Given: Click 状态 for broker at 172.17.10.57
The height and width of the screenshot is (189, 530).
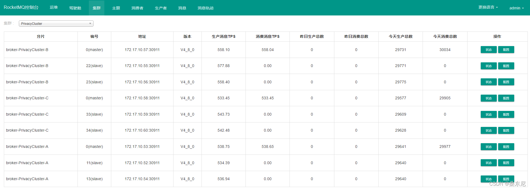Looking at the screenshot, I should click(488, 50).
